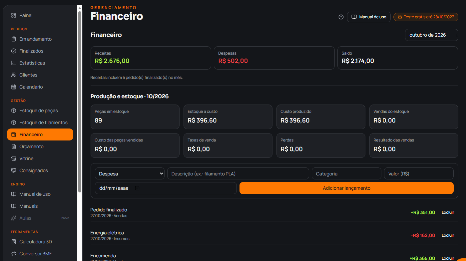
Task: Open Estoque de peças page
Action: tap(40, 111)
